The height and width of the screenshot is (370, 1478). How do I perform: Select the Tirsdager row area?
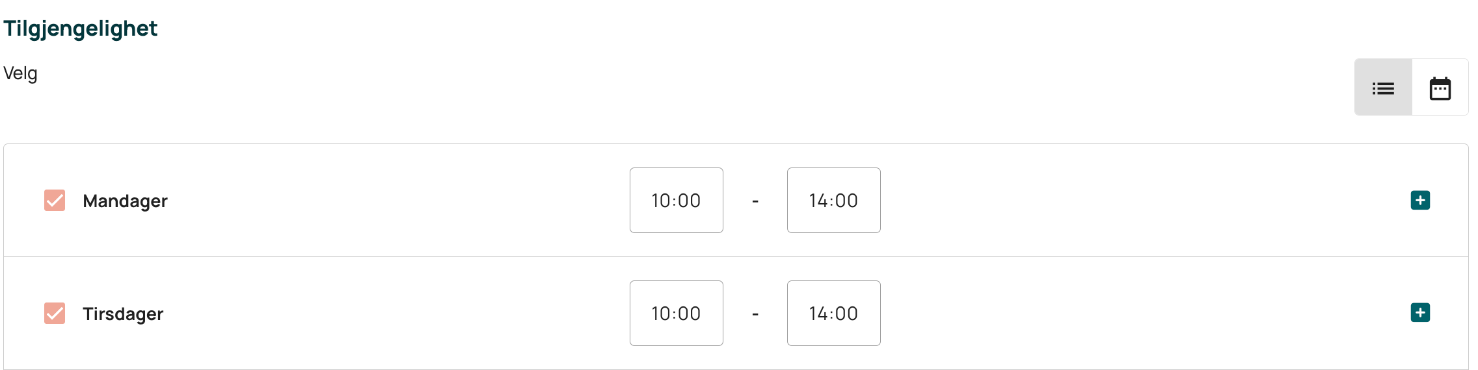click(736, 313)
